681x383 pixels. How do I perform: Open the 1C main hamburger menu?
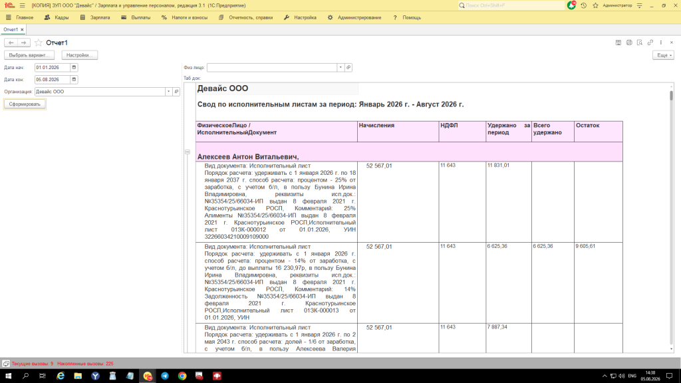22,5
